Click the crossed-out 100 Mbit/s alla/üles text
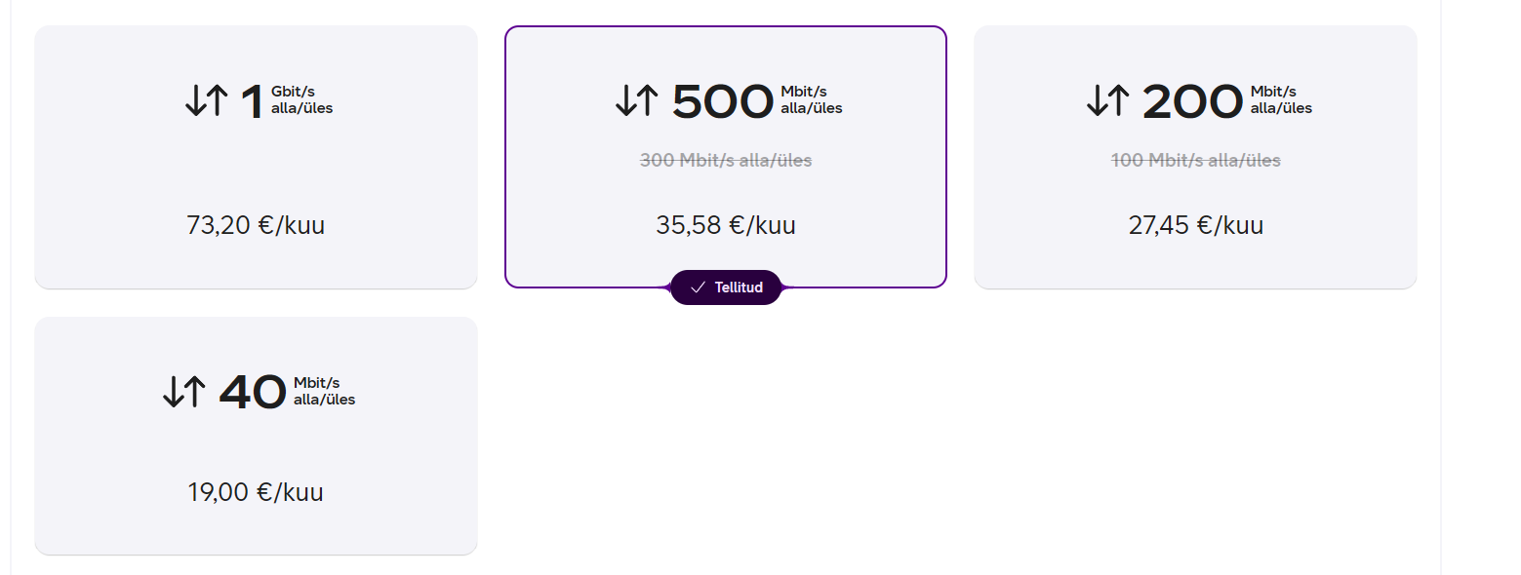 click(x=1196, y=160)
